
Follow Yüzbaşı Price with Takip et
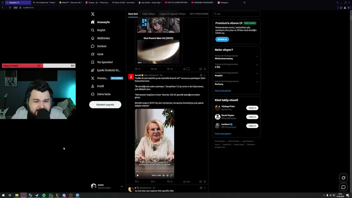pyautogui.click(x=252, y=108)
